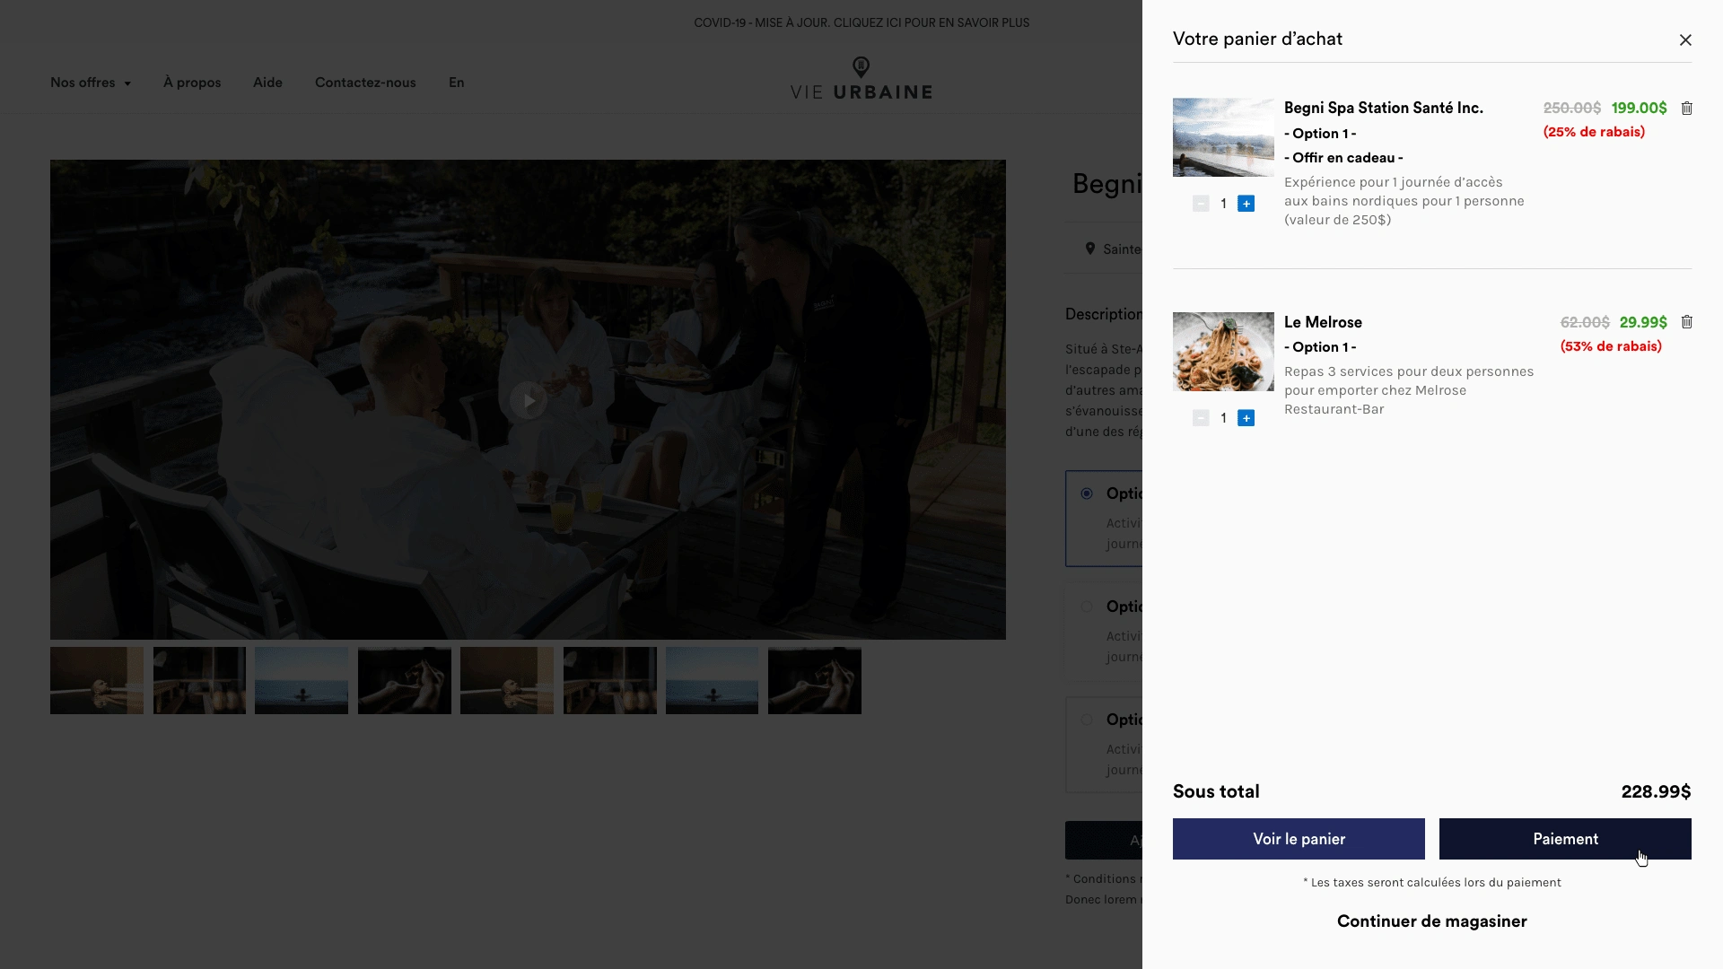Click the Le Melrose pasta thumbnail
This screenshot has height=969, width=1723.
[1223, 352]
